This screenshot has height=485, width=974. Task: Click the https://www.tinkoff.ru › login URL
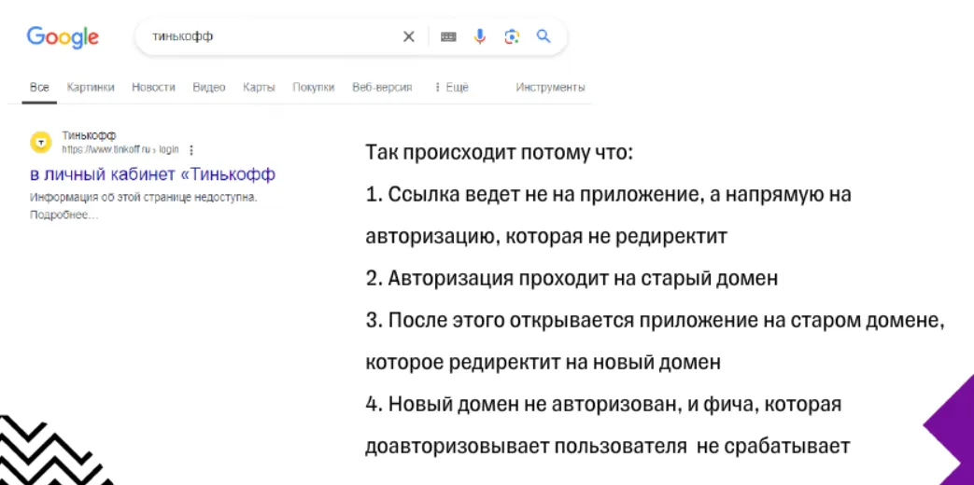120,149
